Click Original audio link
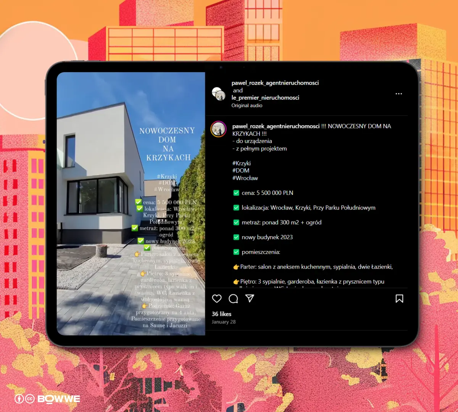The image size is (458, 412). click(247, 106)
